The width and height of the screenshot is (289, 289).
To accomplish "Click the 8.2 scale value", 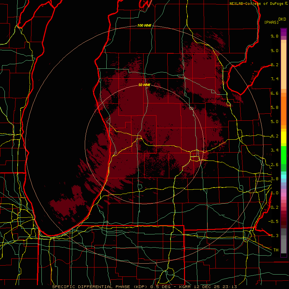I will (x=275, y=65).
